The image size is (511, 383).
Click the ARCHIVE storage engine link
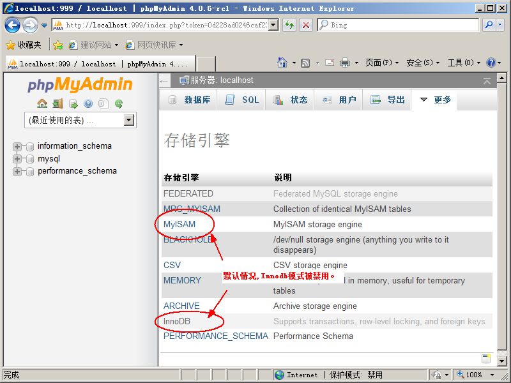pos(181,306)
